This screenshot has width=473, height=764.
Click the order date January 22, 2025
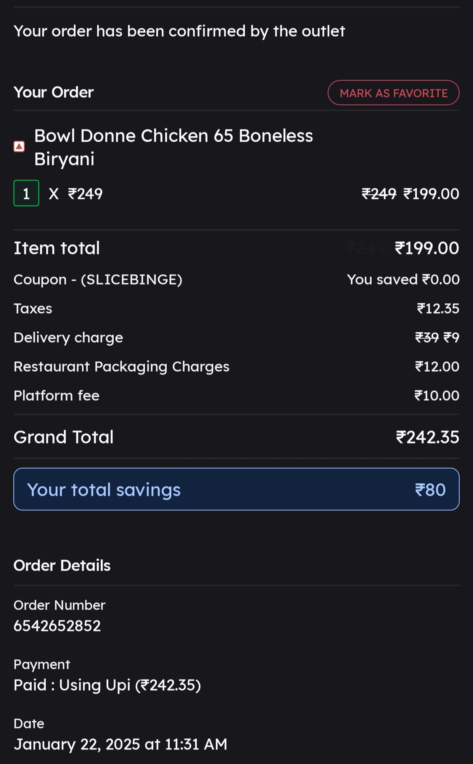[121, 744]
